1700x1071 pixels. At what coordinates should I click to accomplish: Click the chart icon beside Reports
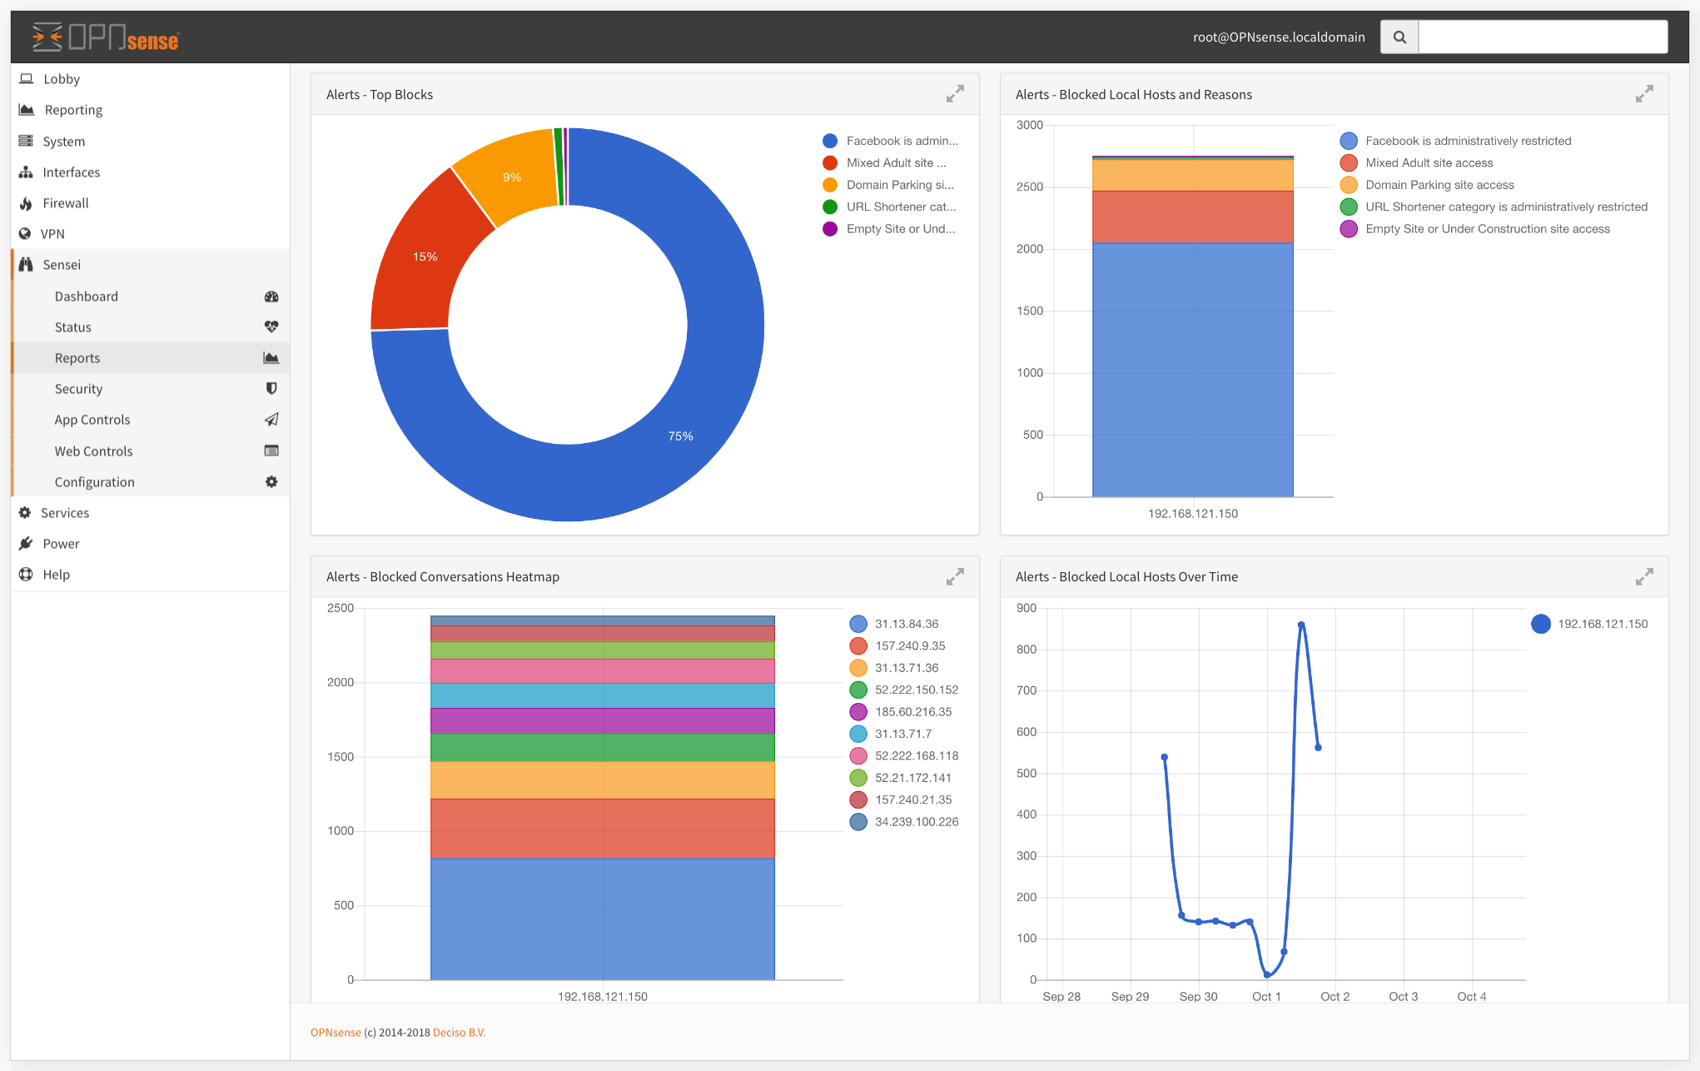coord(271,357)
